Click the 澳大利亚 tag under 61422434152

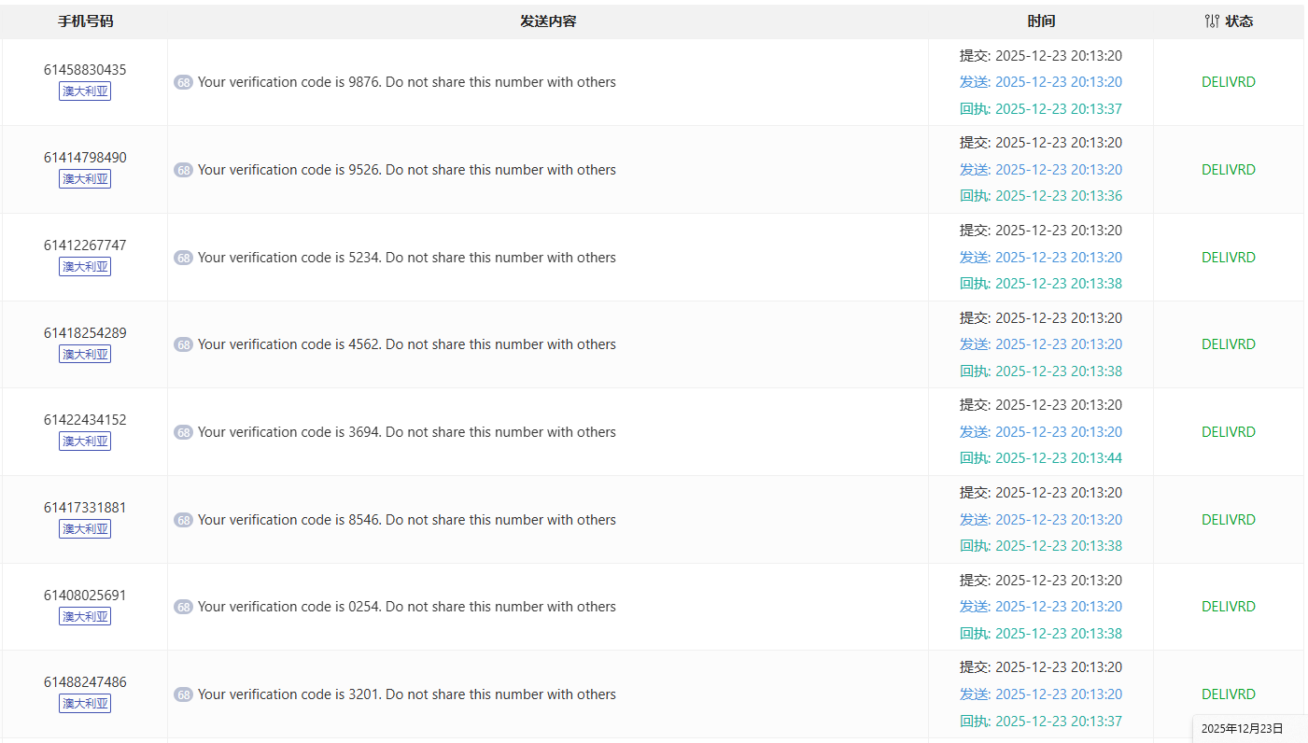85,442
